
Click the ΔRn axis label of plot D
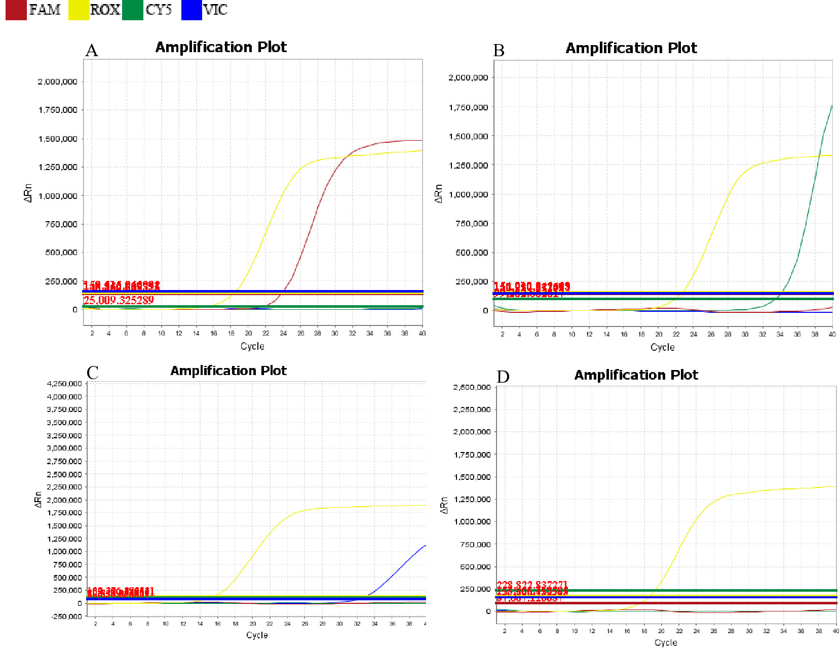pyautogui.click(x=444, y=505)
